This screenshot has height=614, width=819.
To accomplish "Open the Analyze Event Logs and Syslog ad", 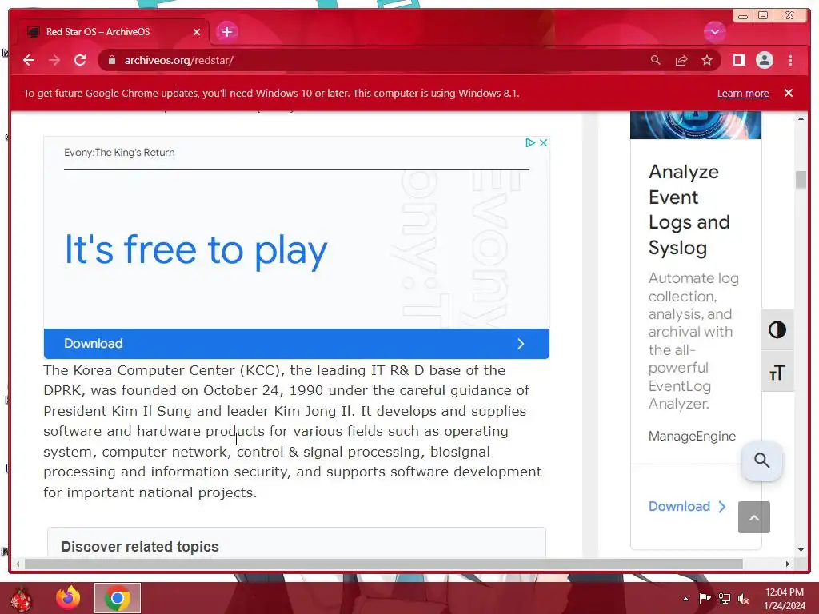I will [689, 210].
